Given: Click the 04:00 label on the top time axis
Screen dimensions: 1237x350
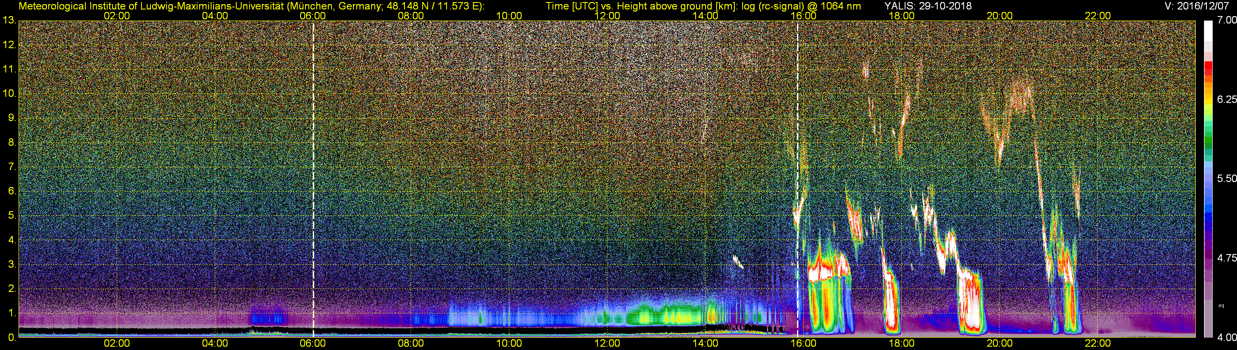Looking at the screenshot, I should tap(215, 16).
